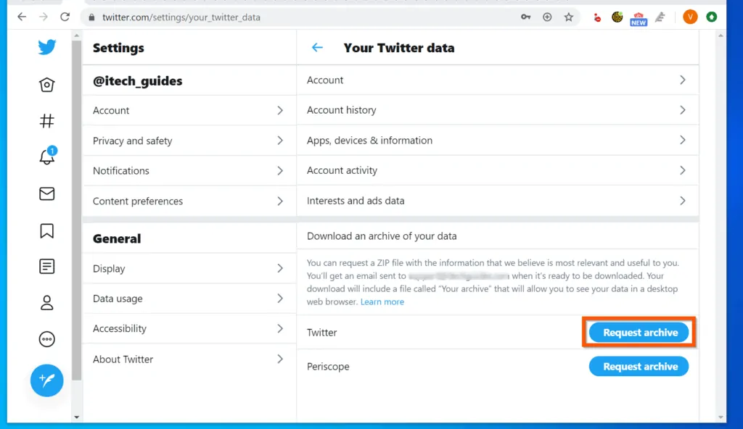This screenshot has height=429, width=743.
Task: Open the Twitter home bird logo
Action: coord(46,46)
